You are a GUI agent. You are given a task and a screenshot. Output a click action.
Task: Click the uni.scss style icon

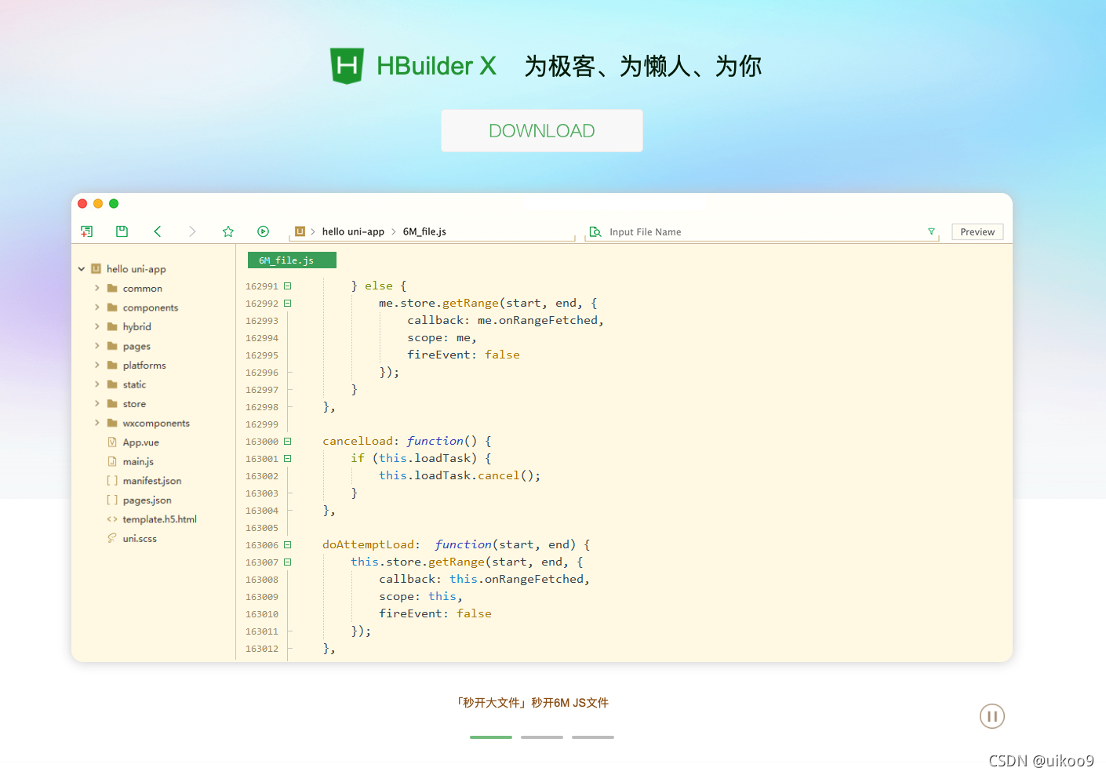112,538
